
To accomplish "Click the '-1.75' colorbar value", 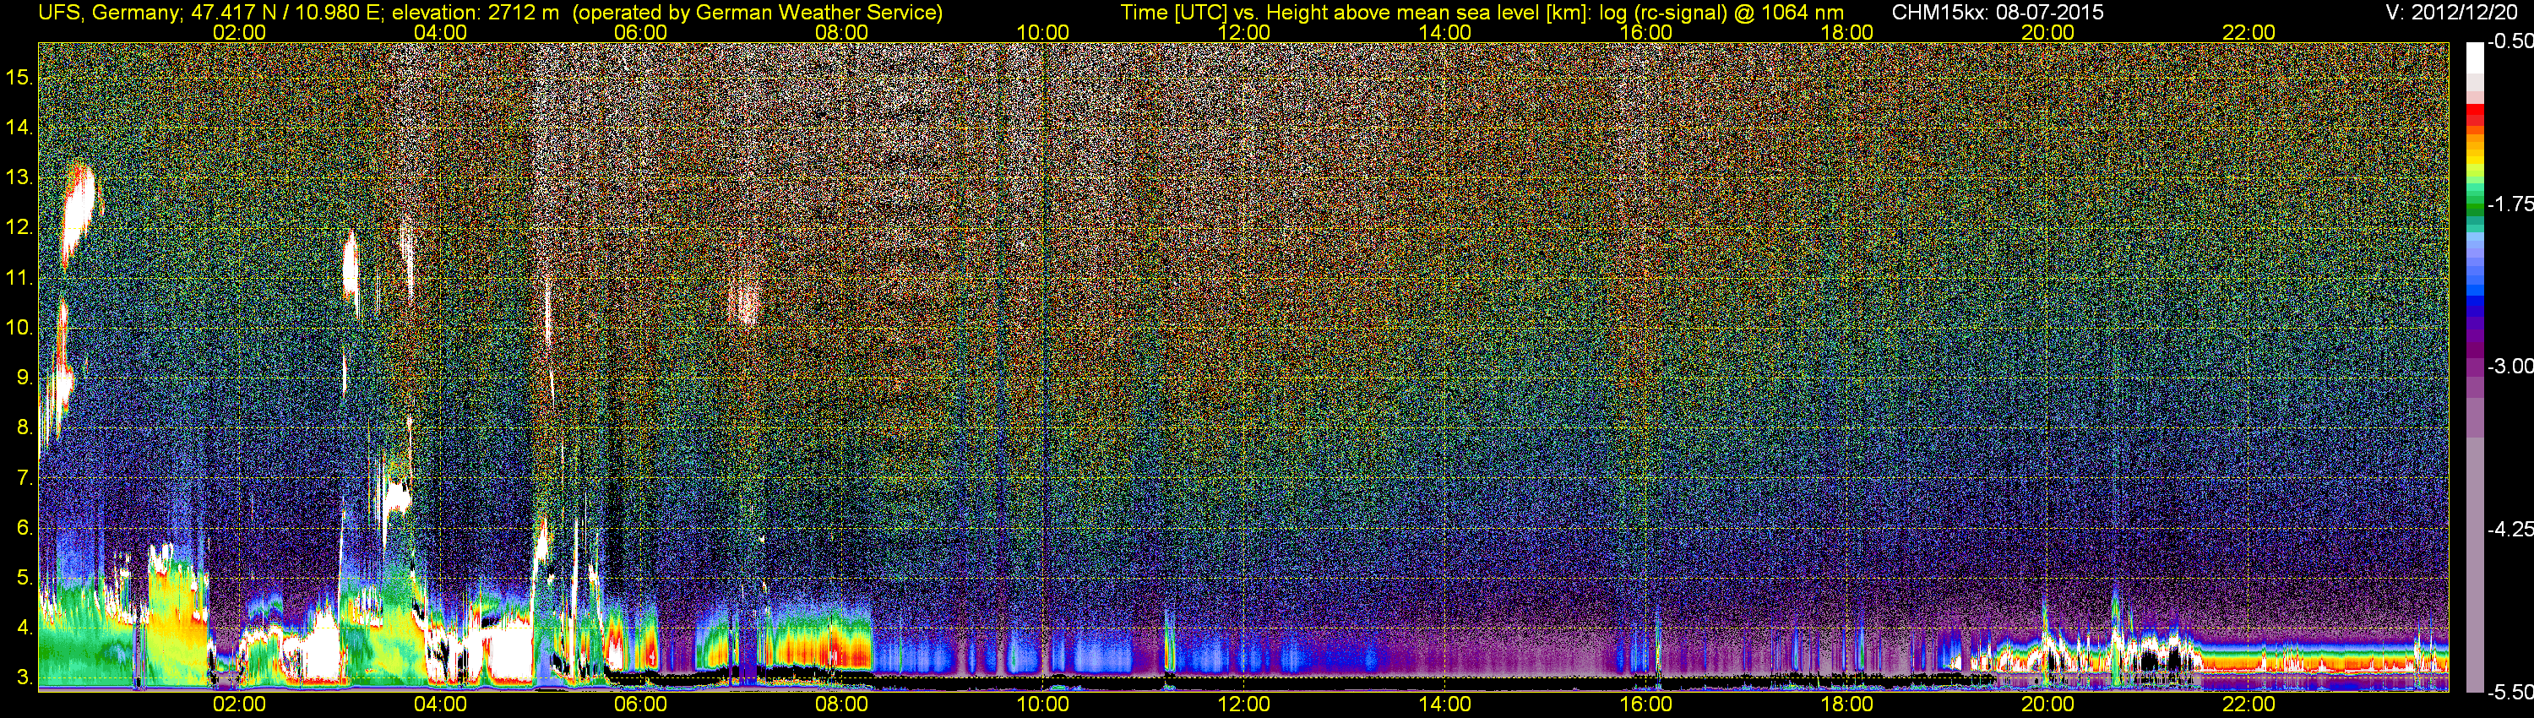I will coord(2510,204).
